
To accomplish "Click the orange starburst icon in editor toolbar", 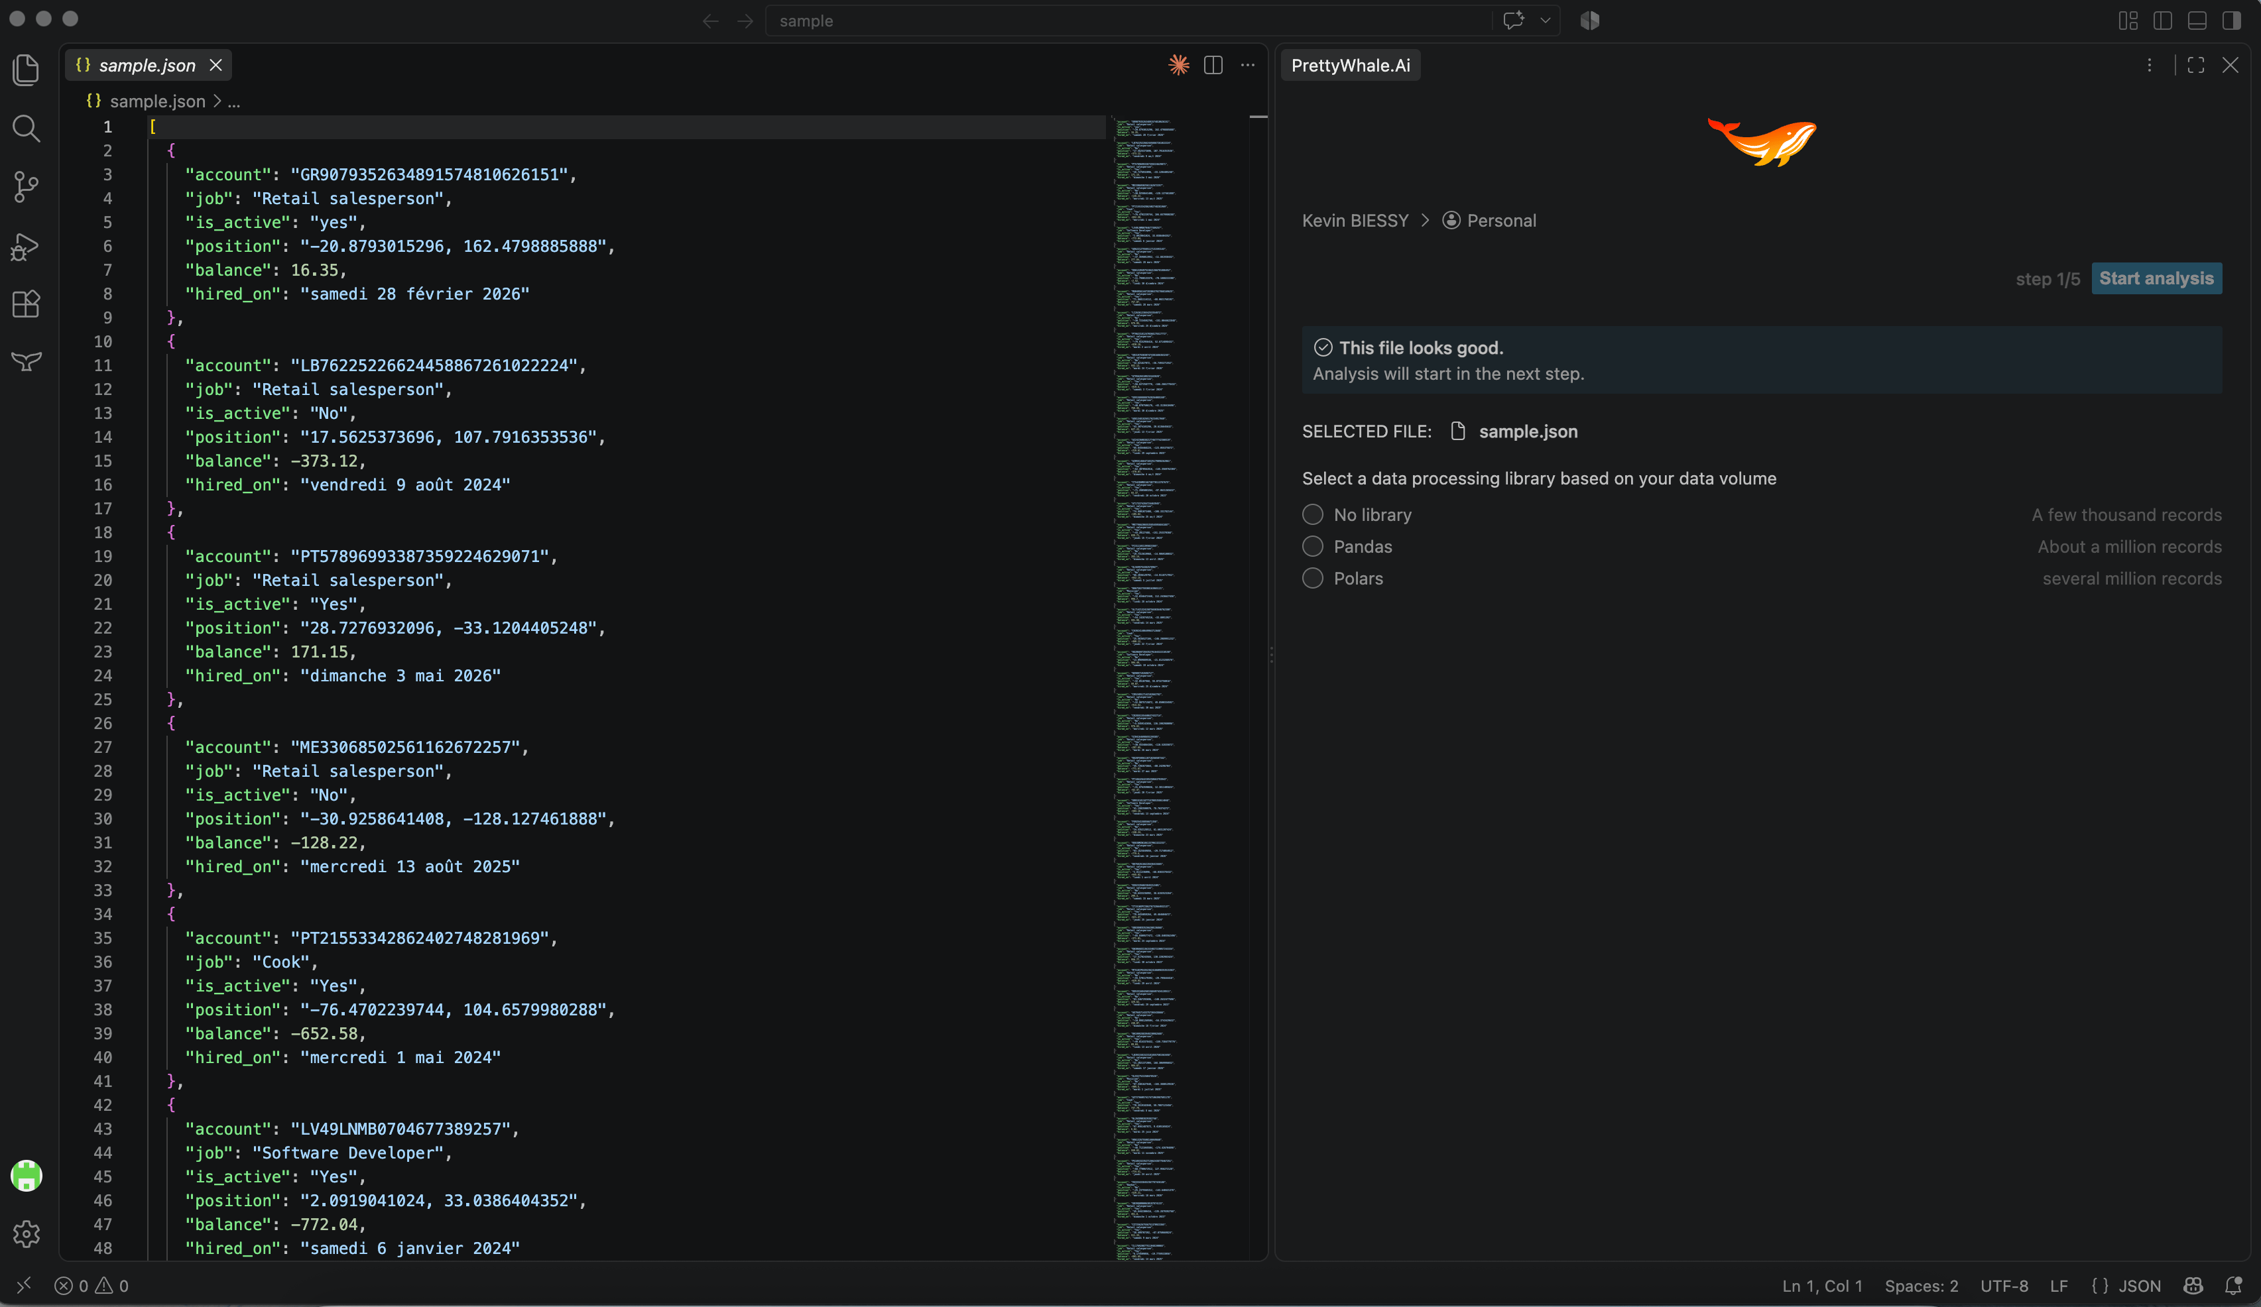I will (x=1179, y=64).
